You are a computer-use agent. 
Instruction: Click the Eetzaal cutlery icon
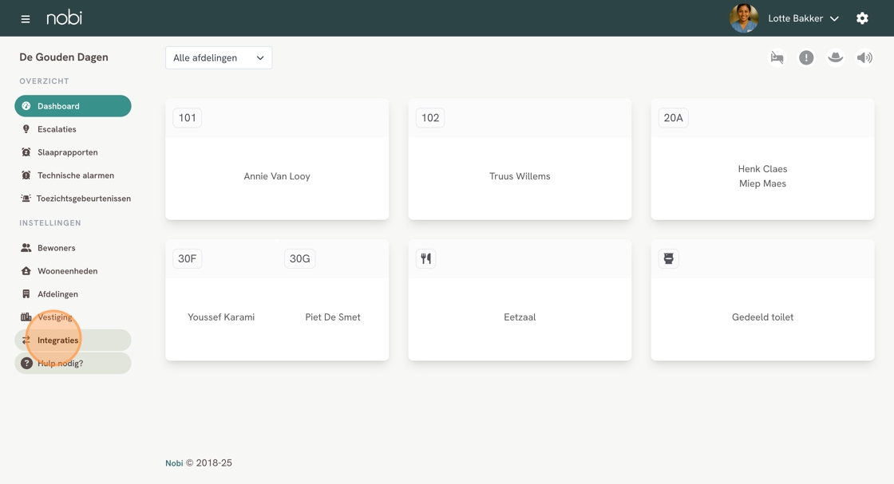click(x=426, y=258)
